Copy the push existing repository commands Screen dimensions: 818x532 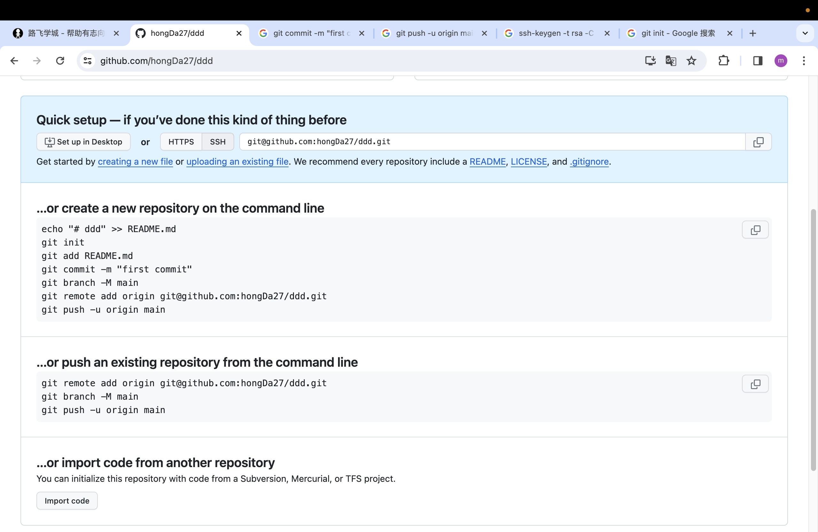(x=755, y=384)
